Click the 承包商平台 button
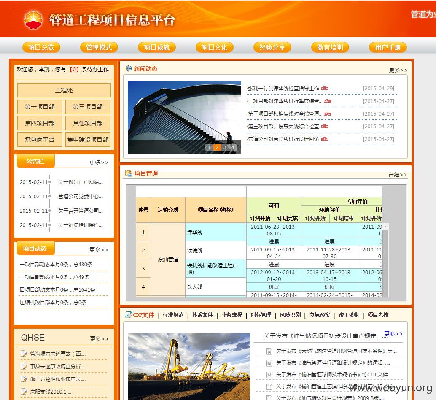The height and width of the screenshot is (400, 436). (x=40, y=139)
